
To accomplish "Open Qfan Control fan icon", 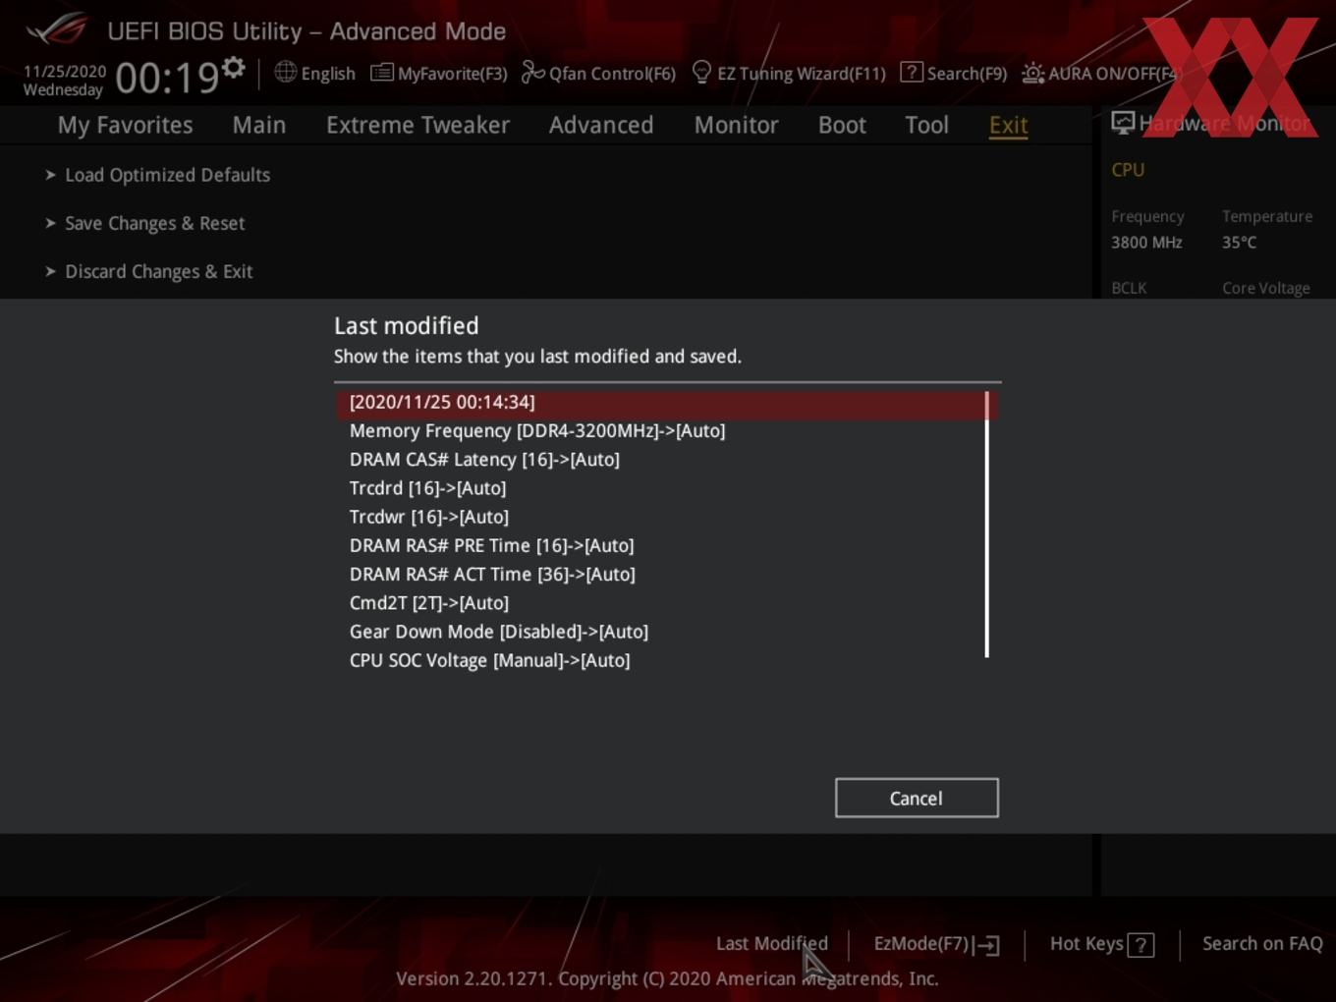I will [532, 72].
